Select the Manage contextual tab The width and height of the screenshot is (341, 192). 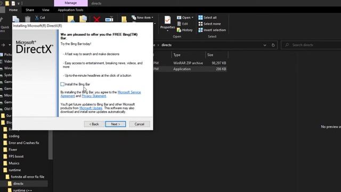pyautogui.click(x=71, y=3)
